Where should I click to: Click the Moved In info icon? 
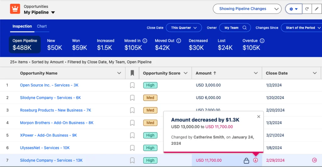145,41
